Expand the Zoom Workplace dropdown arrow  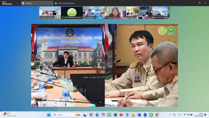point(17,3)
